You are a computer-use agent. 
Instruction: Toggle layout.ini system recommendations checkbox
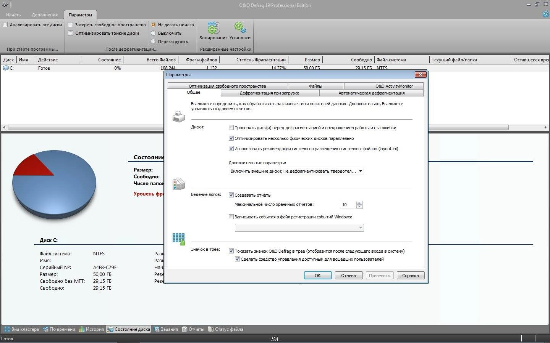tap(231, 149)
